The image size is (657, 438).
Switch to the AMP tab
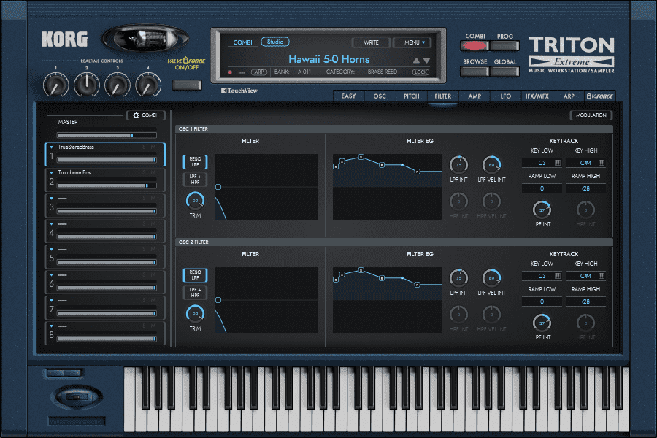coord(474,96)
